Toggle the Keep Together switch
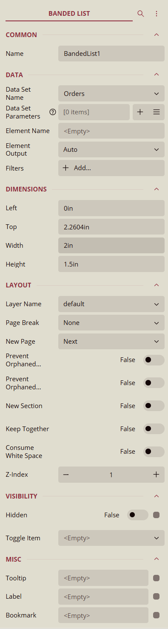 (x=154, y=429)
